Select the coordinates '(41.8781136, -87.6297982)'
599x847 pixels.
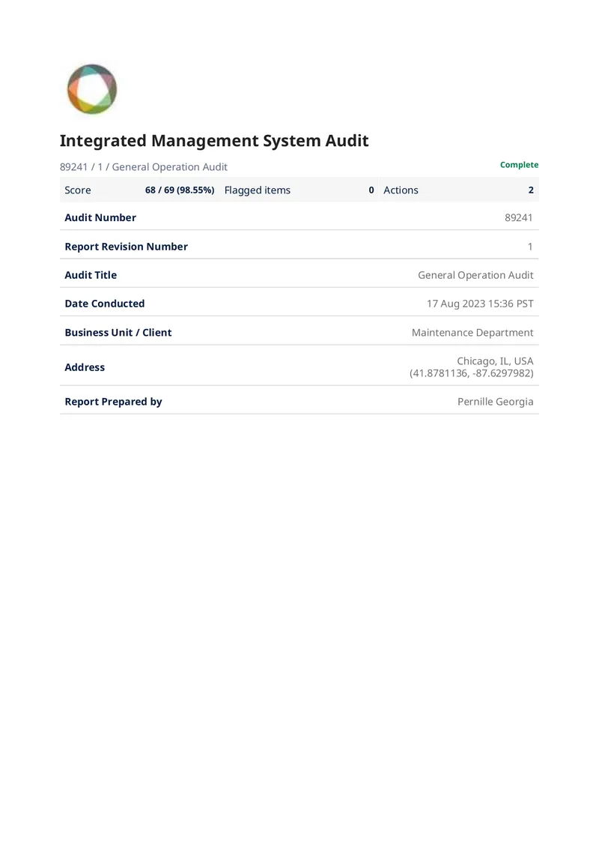(471, 373)
